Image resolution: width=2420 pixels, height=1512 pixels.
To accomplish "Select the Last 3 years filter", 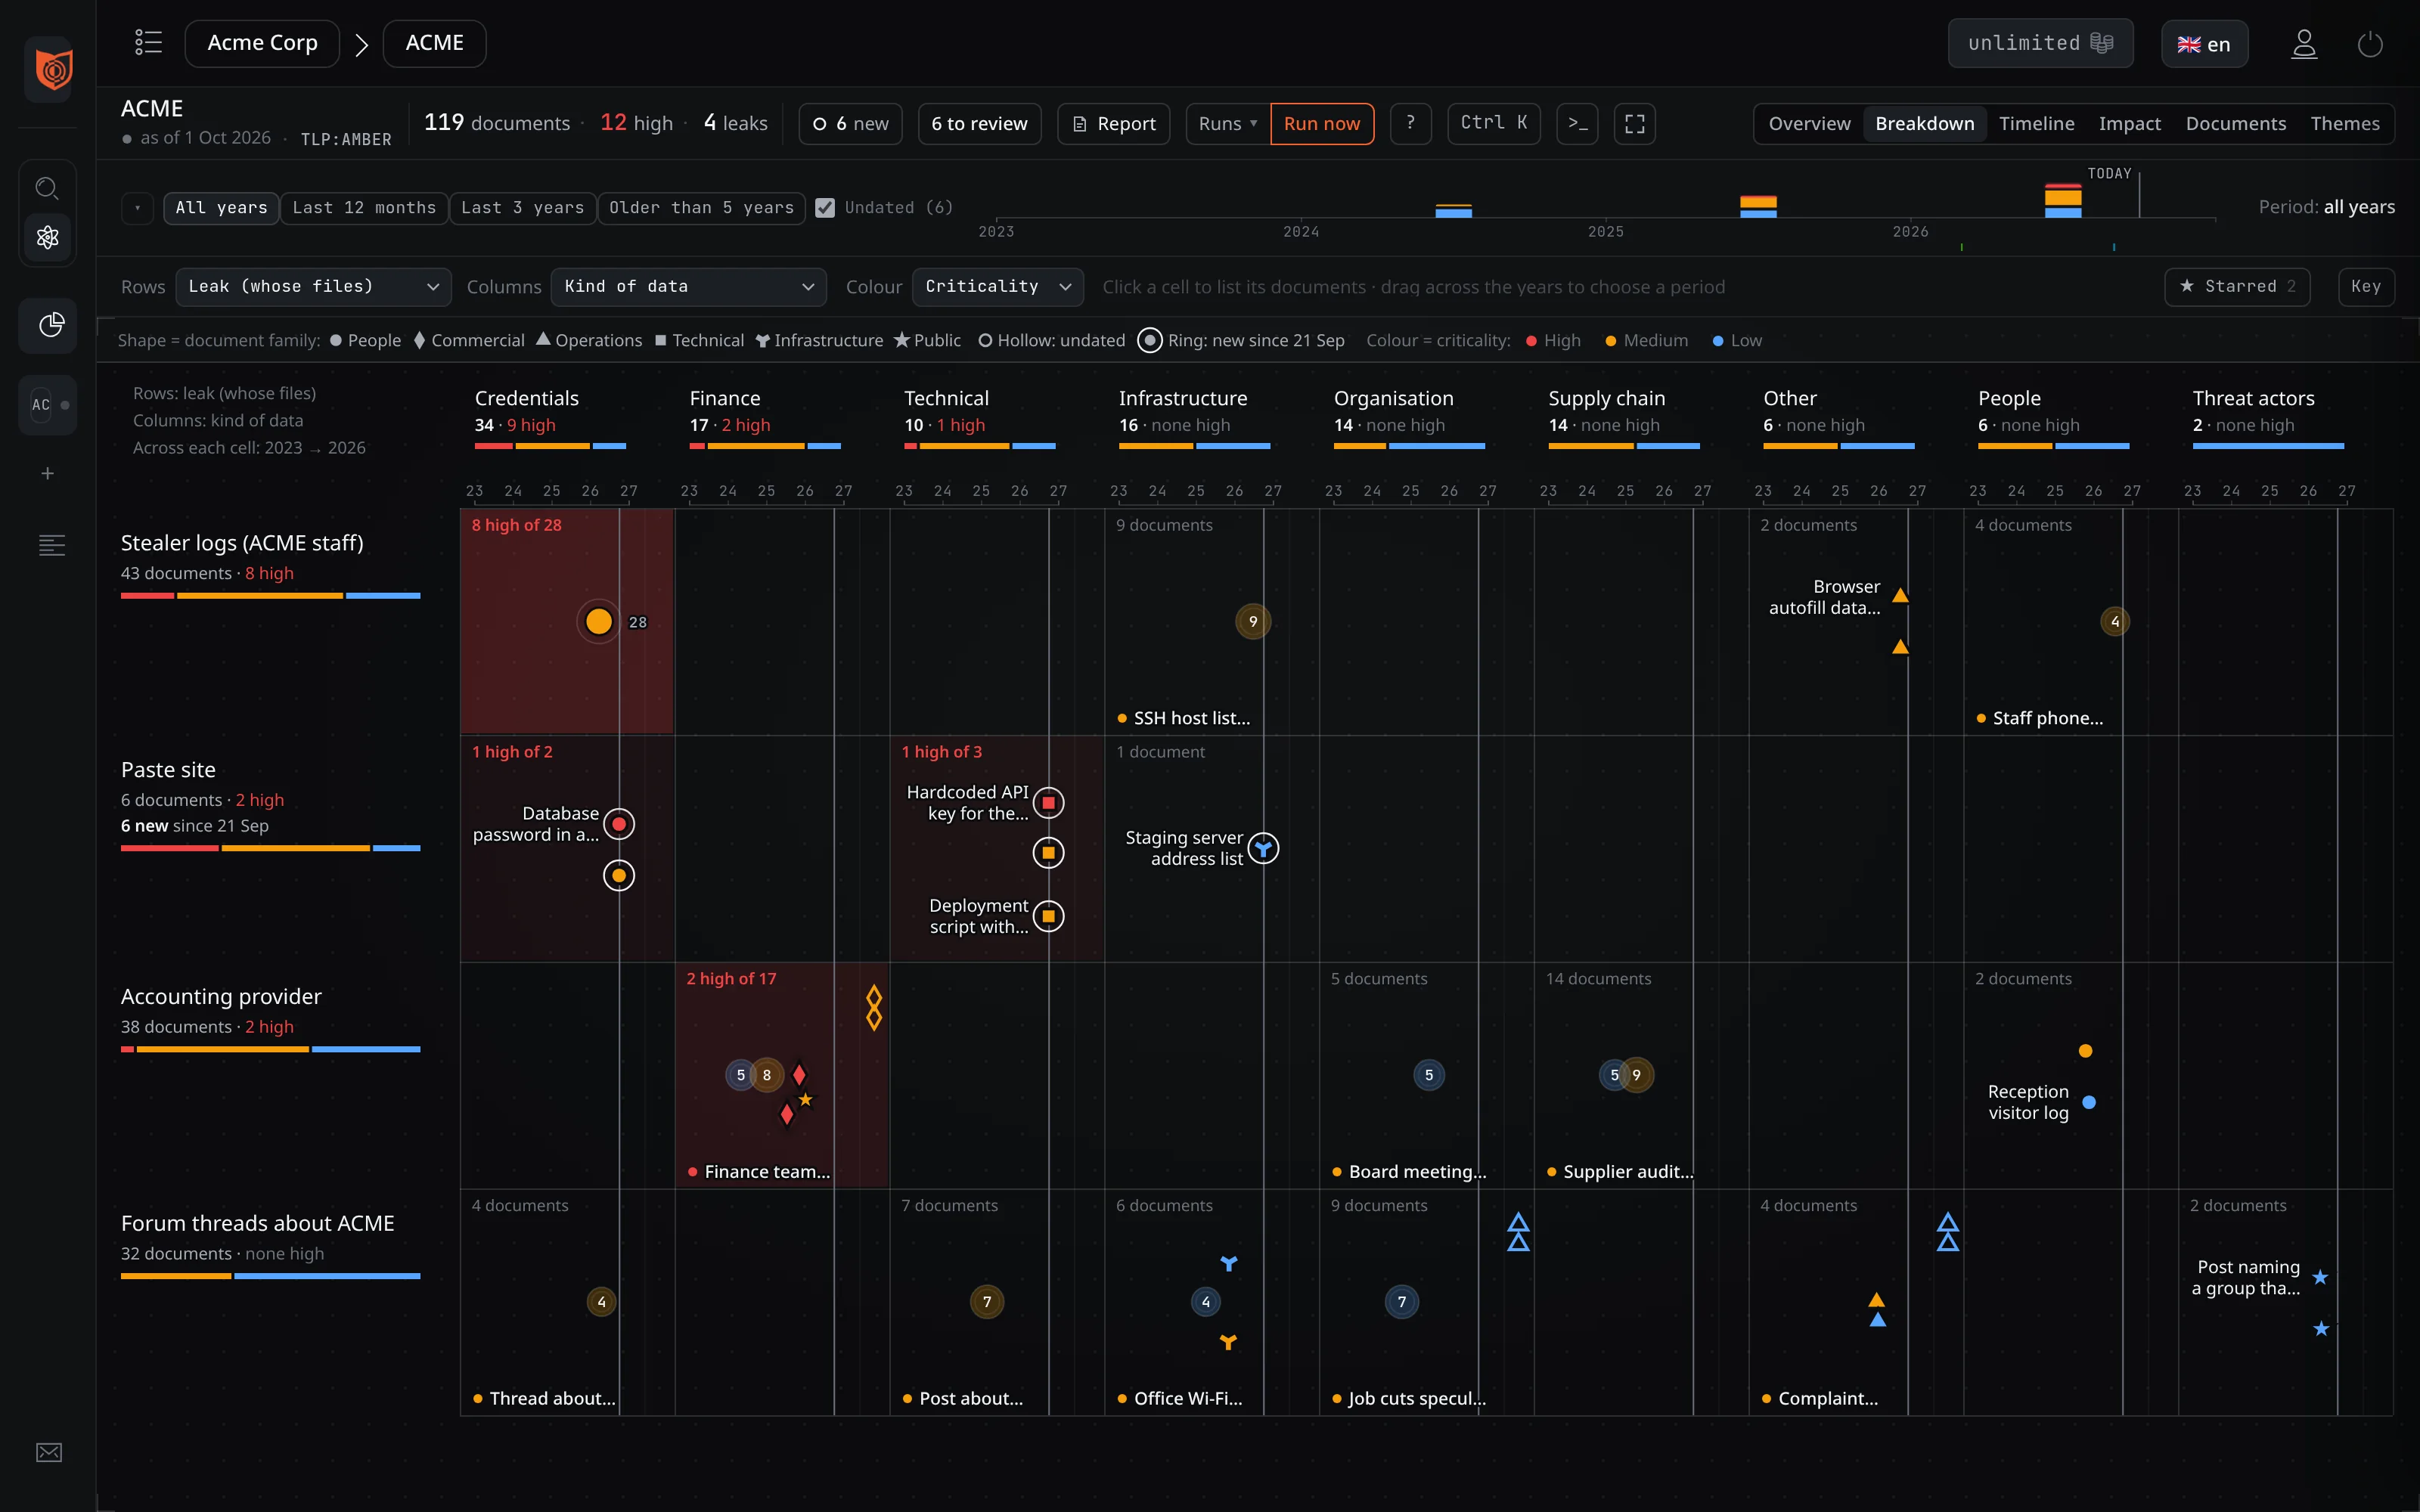I will pos(522,208).
